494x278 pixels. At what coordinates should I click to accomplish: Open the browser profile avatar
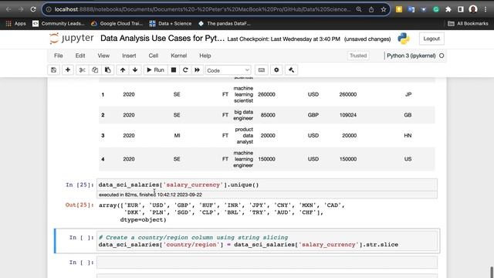(x=473, y=9)
